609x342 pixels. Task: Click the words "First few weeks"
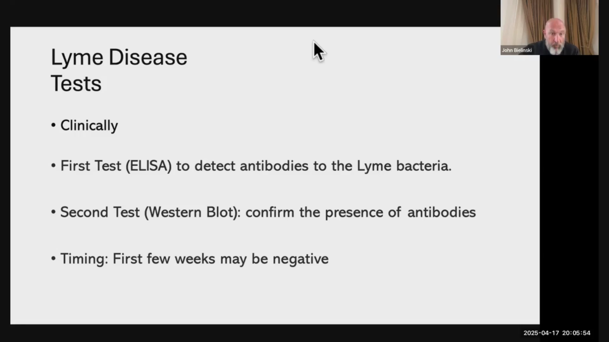point(164,259)
